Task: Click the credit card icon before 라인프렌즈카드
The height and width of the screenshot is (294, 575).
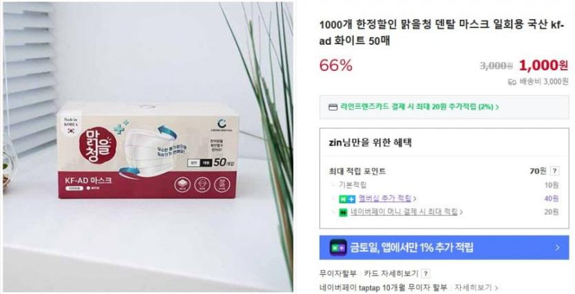Action: (333, 107)
